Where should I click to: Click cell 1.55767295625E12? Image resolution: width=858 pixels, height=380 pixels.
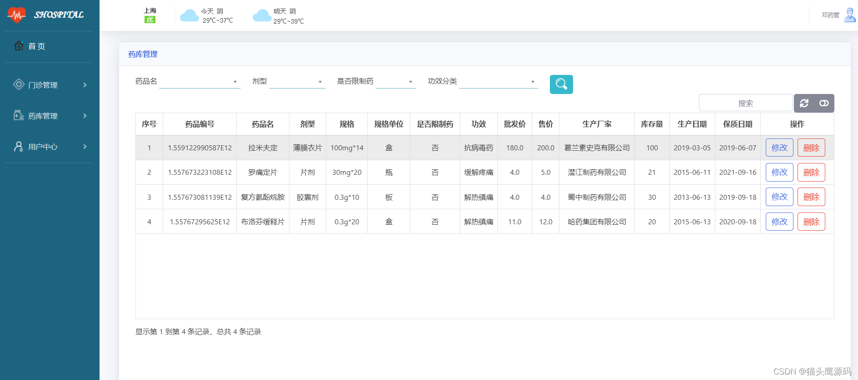click(x=200, y=222)
